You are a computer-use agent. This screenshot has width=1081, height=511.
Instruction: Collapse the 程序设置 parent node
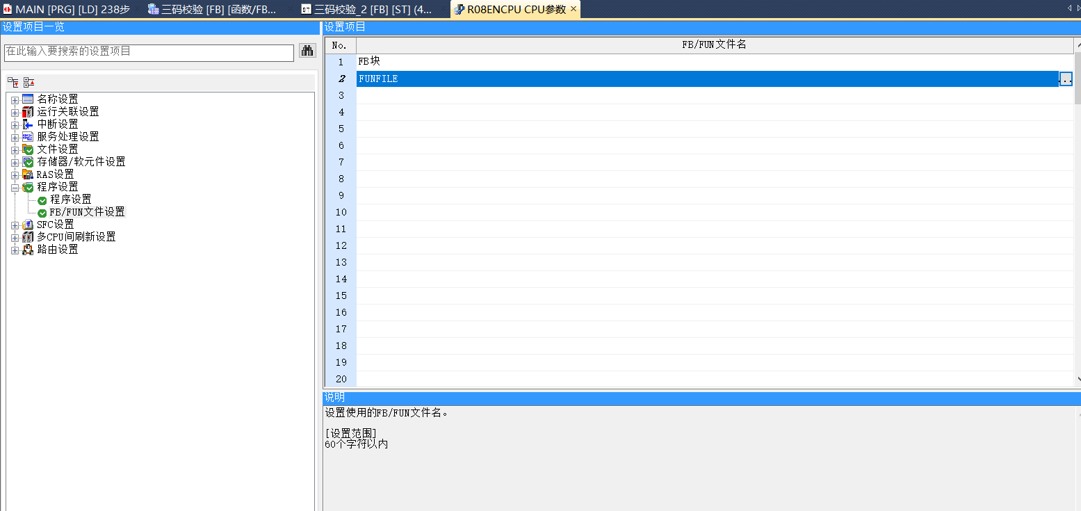(x=15, y=187)
